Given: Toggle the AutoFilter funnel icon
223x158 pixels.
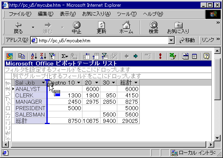Looking at the screenshot, I should [52, 56].
